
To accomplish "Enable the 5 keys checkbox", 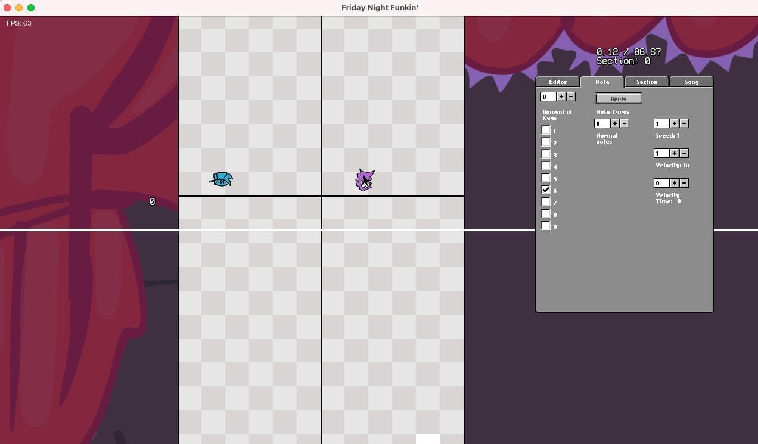I will [546, 178].
